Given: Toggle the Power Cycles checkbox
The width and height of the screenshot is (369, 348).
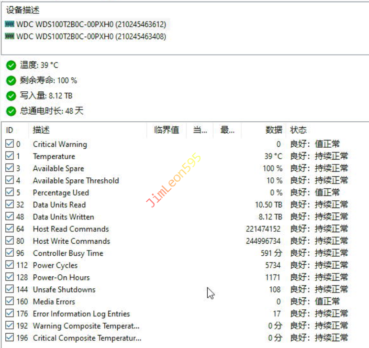Looking at the screenshot, I should tap(10, 265).
